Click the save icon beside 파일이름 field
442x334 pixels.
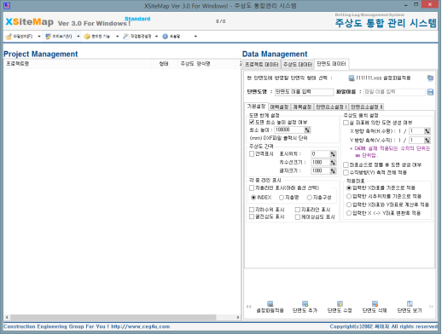pyautogui.click(x=430, y=92)
